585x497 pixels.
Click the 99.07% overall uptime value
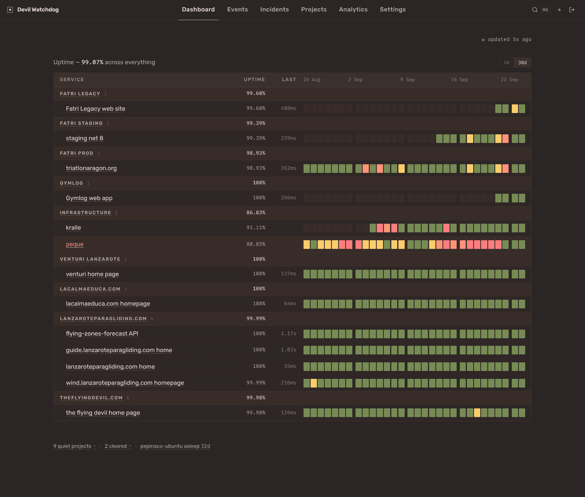tap(93, 62)
